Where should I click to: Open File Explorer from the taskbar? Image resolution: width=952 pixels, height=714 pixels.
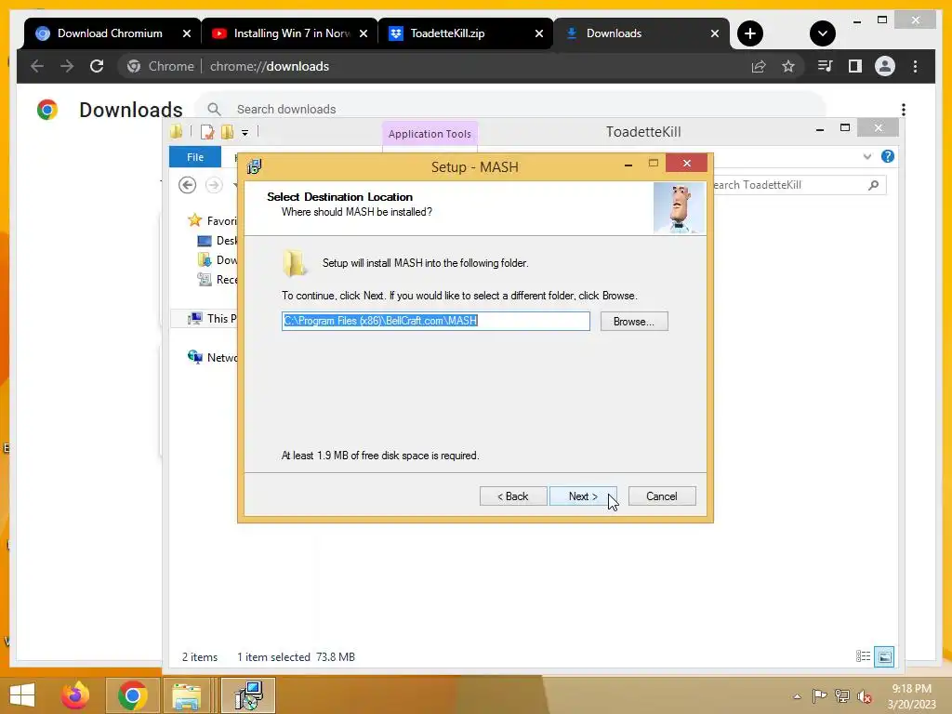click(187, 695)
